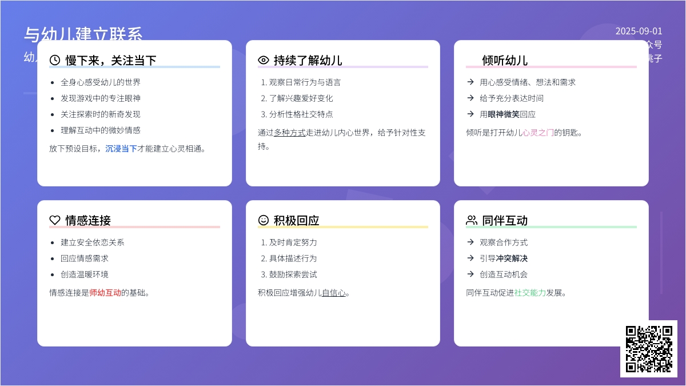Click the smiley face icon beside 积极回应
Screen dimensions: 686x386
[x=264, y=220]
